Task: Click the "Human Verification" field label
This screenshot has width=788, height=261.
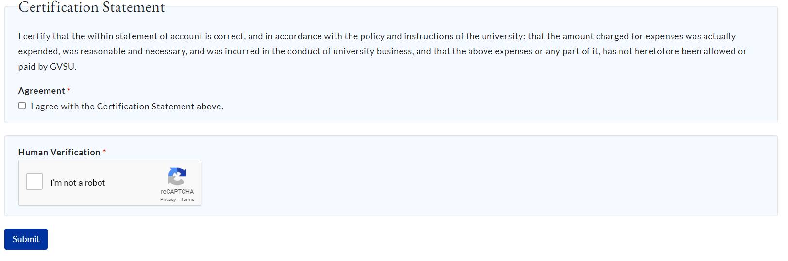Action: [59, 153]
